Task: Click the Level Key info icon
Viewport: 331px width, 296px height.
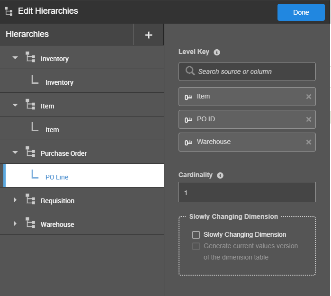Action: click(x=217, y=52)
